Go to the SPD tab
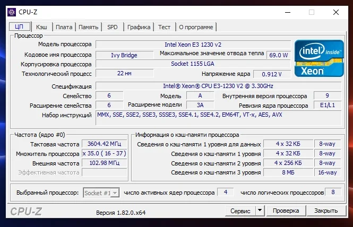353x227 pixels. coord(113,27)
